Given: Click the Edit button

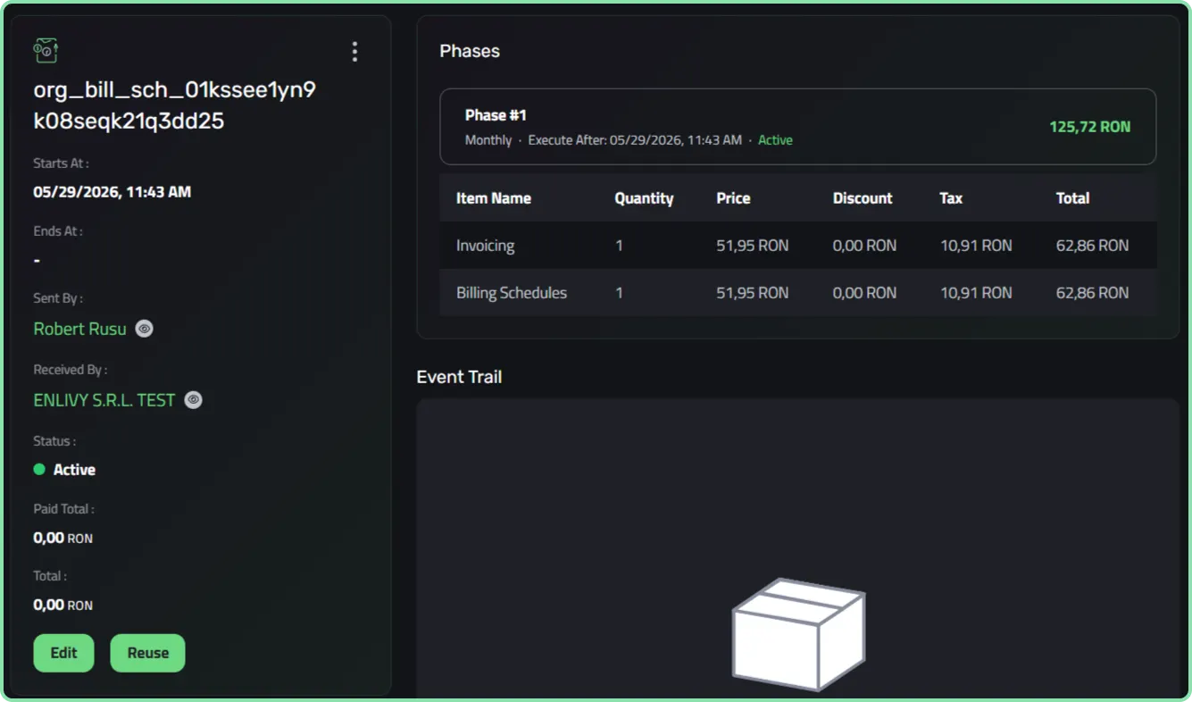Looking at the screenshot, I should click(x=63, y=653).
